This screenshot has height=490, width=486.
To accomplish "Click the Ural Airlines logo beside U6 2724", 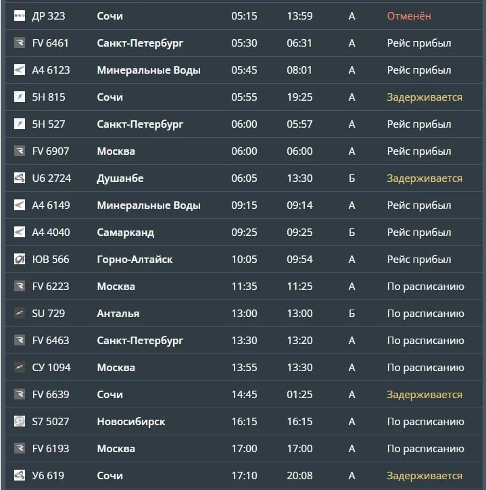I will pyautogui.click(x=20, y=178).
